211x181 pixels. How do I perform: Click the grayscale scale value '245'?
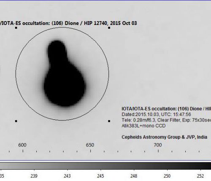100,176
